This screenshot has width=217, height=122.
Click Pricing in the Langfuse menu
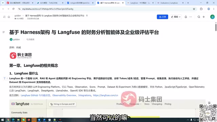(168, 104)
